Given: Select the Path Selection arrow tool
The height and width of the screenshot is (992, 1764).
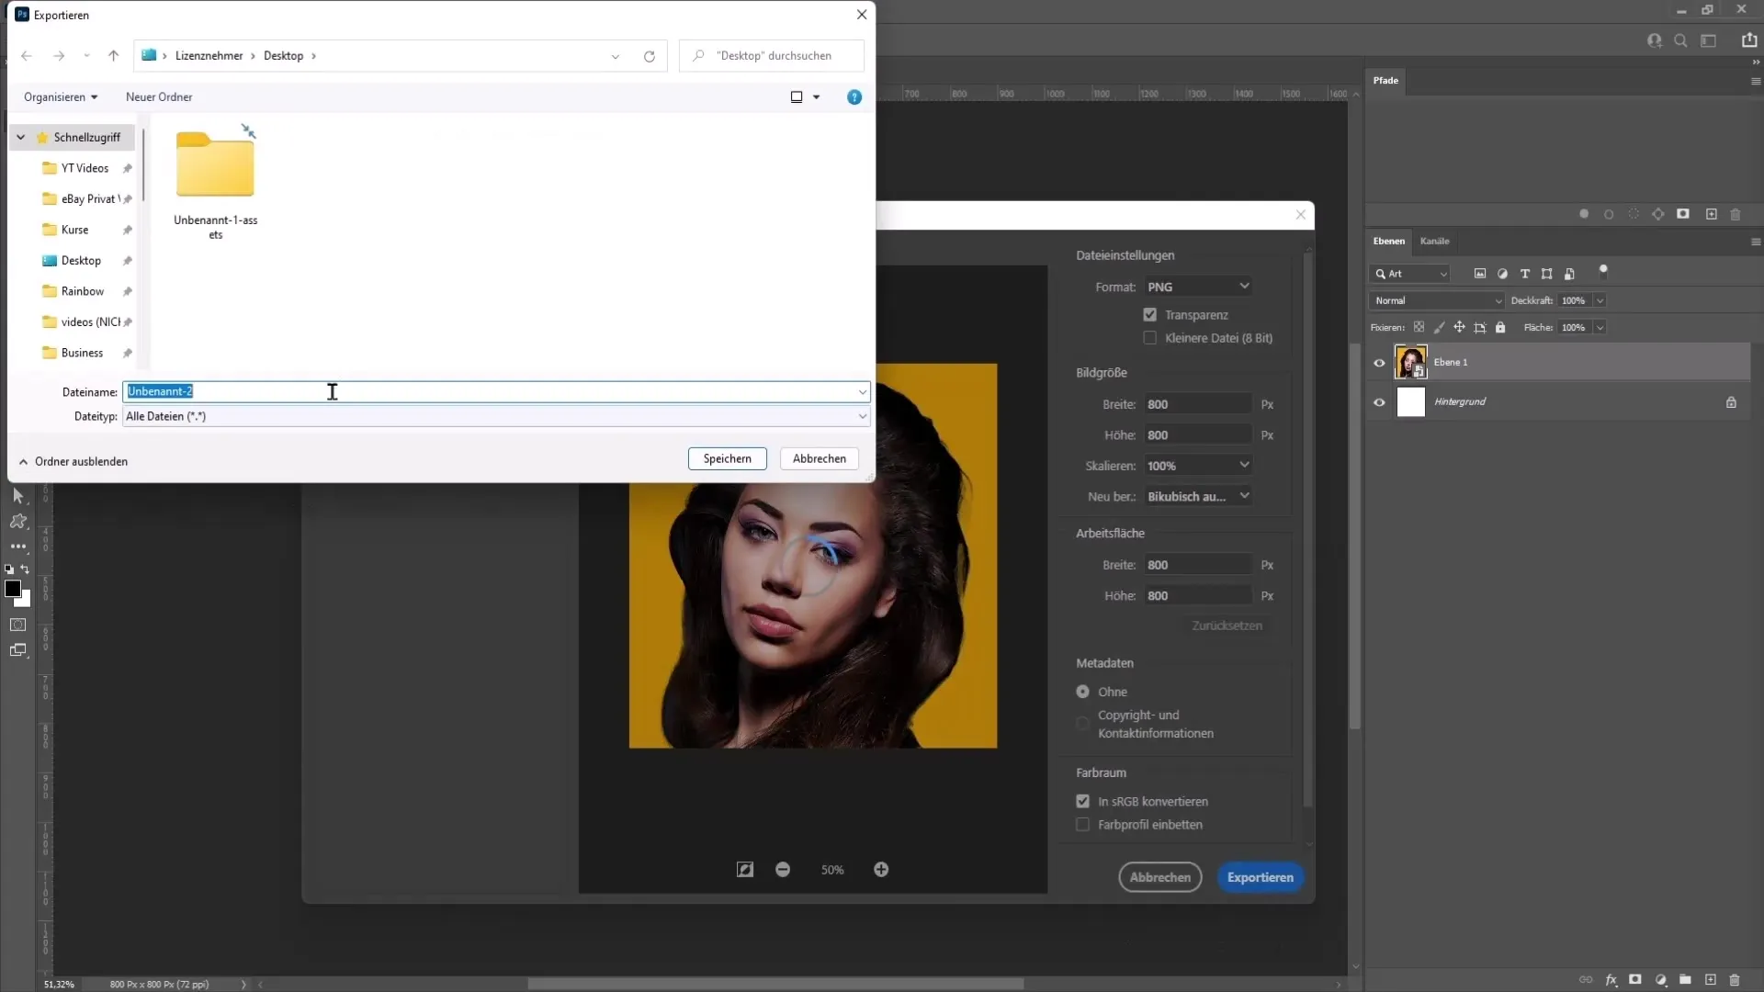Looking at the screenshot, I should (x=17, y=496).
